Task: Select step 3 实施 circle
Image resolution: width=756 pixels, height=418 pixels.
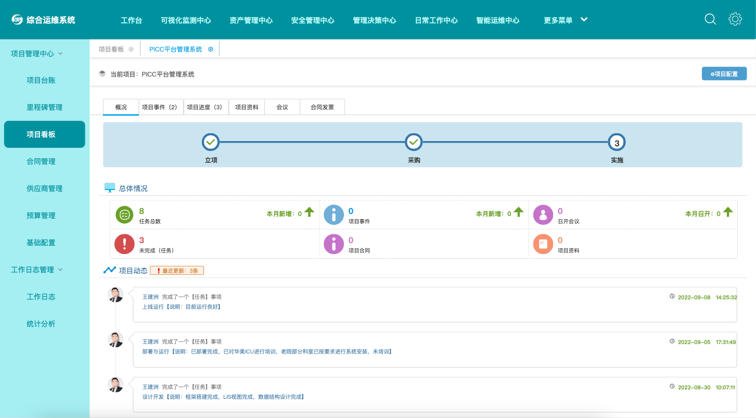Action: [x=617, y=143]
